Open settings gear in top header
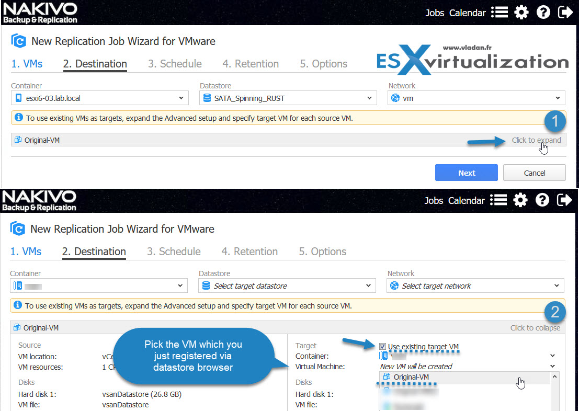Viewport: 579px width, 411px height. pyautogui.click(x=521, y=13)
